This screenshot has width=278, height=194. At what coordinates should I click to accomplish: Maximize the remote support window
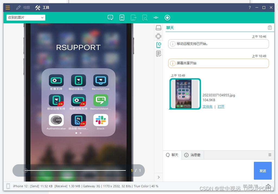pos(264,7)
